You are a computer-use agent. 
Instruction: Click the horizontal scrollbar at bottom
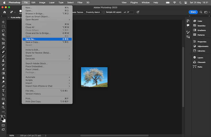pos(114,135)
